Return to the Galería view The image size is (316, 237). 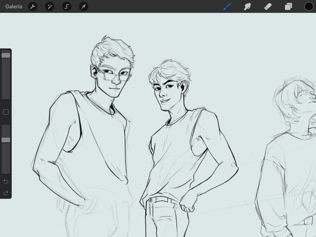click(x=13, y=7)
